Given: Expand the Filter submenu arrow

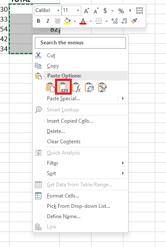Looking at the screenshot, I should pyautogui.click(x=123, y=163).
